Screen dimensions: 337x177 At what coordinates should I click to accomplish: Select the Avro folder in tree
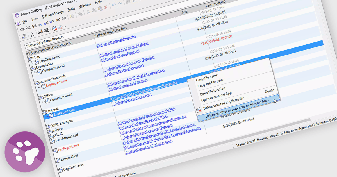(36, 56)
